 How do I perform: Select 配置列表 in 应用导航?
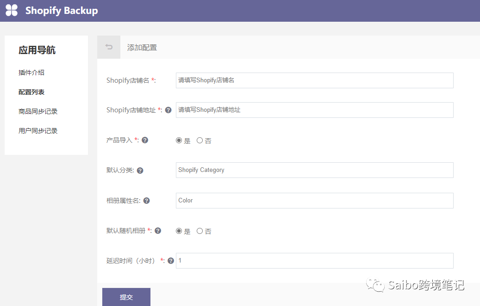(31, 92)
